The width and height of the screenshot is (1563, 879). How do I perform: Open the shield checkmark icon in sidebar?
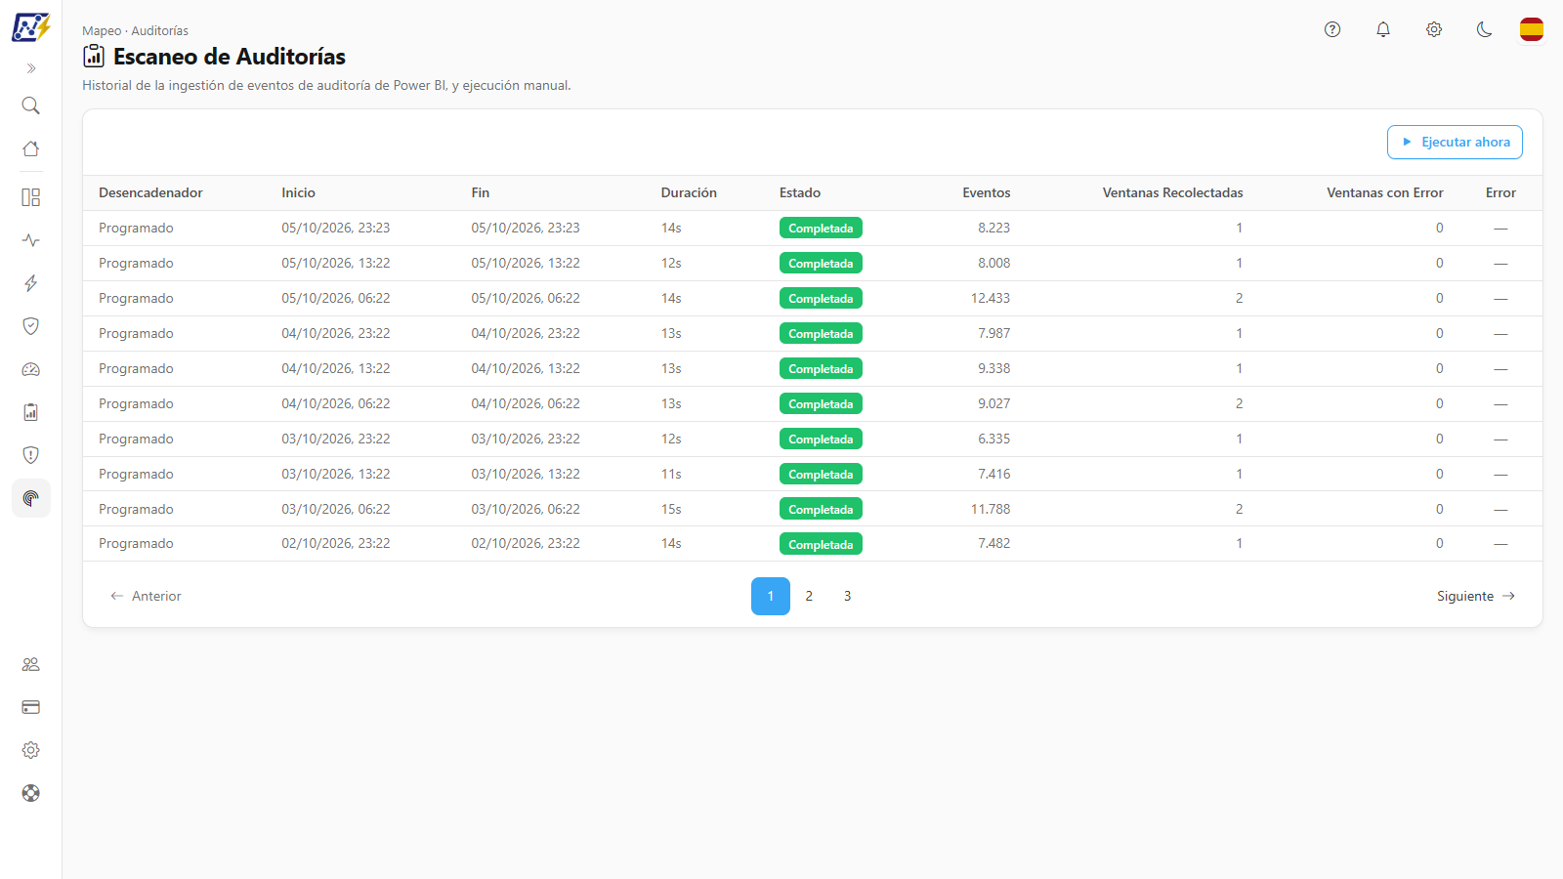click(x=31, y=326)
